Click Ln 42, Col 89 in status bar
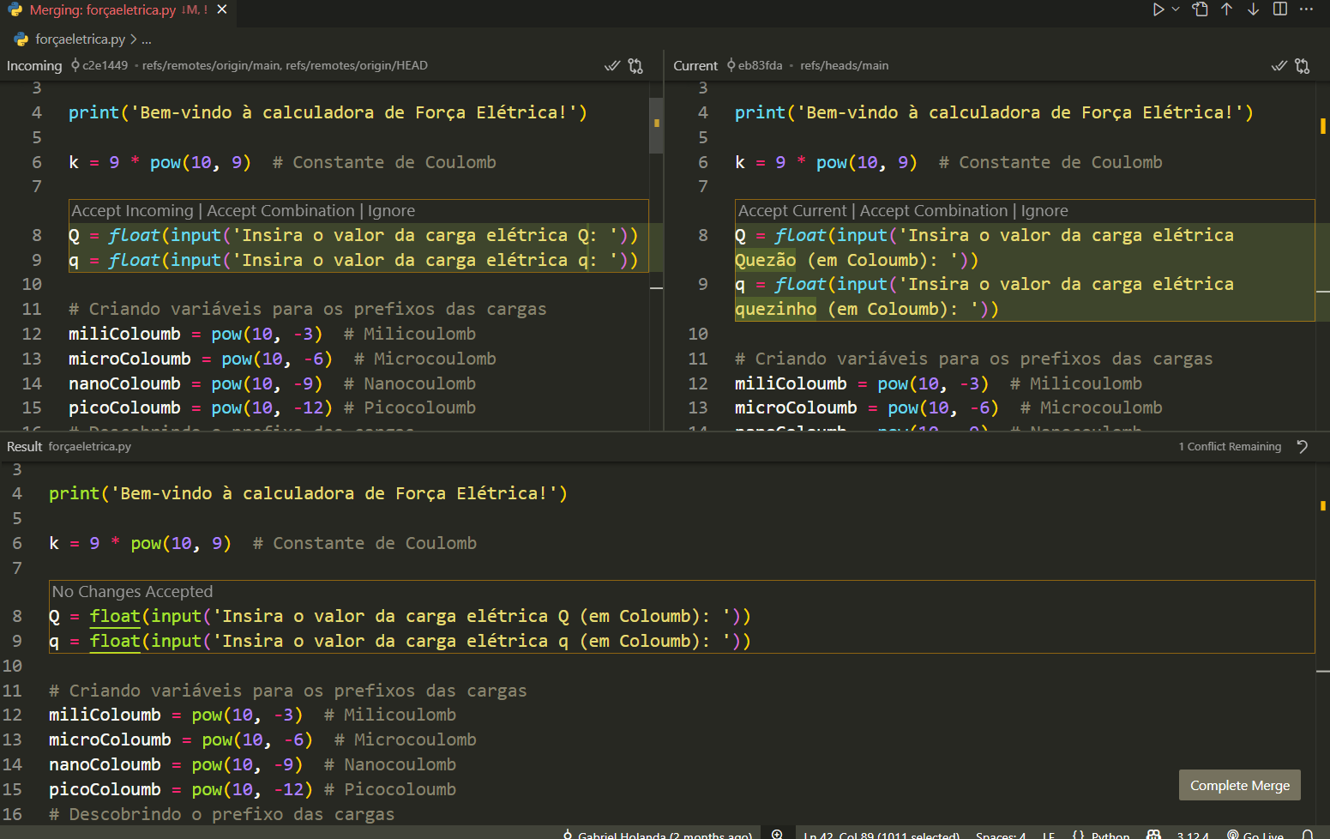Viewport: 1330px width, 839px height. point(882,835)
